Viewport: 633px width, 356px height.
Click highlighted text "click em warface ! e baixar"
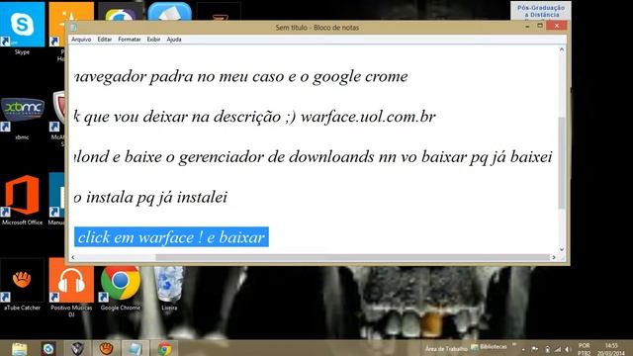click(x=171, y=237)
